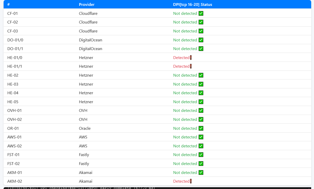Click the green checkmark in the DO-01/1 row
The image size is (314, 189).
[201, 49]
